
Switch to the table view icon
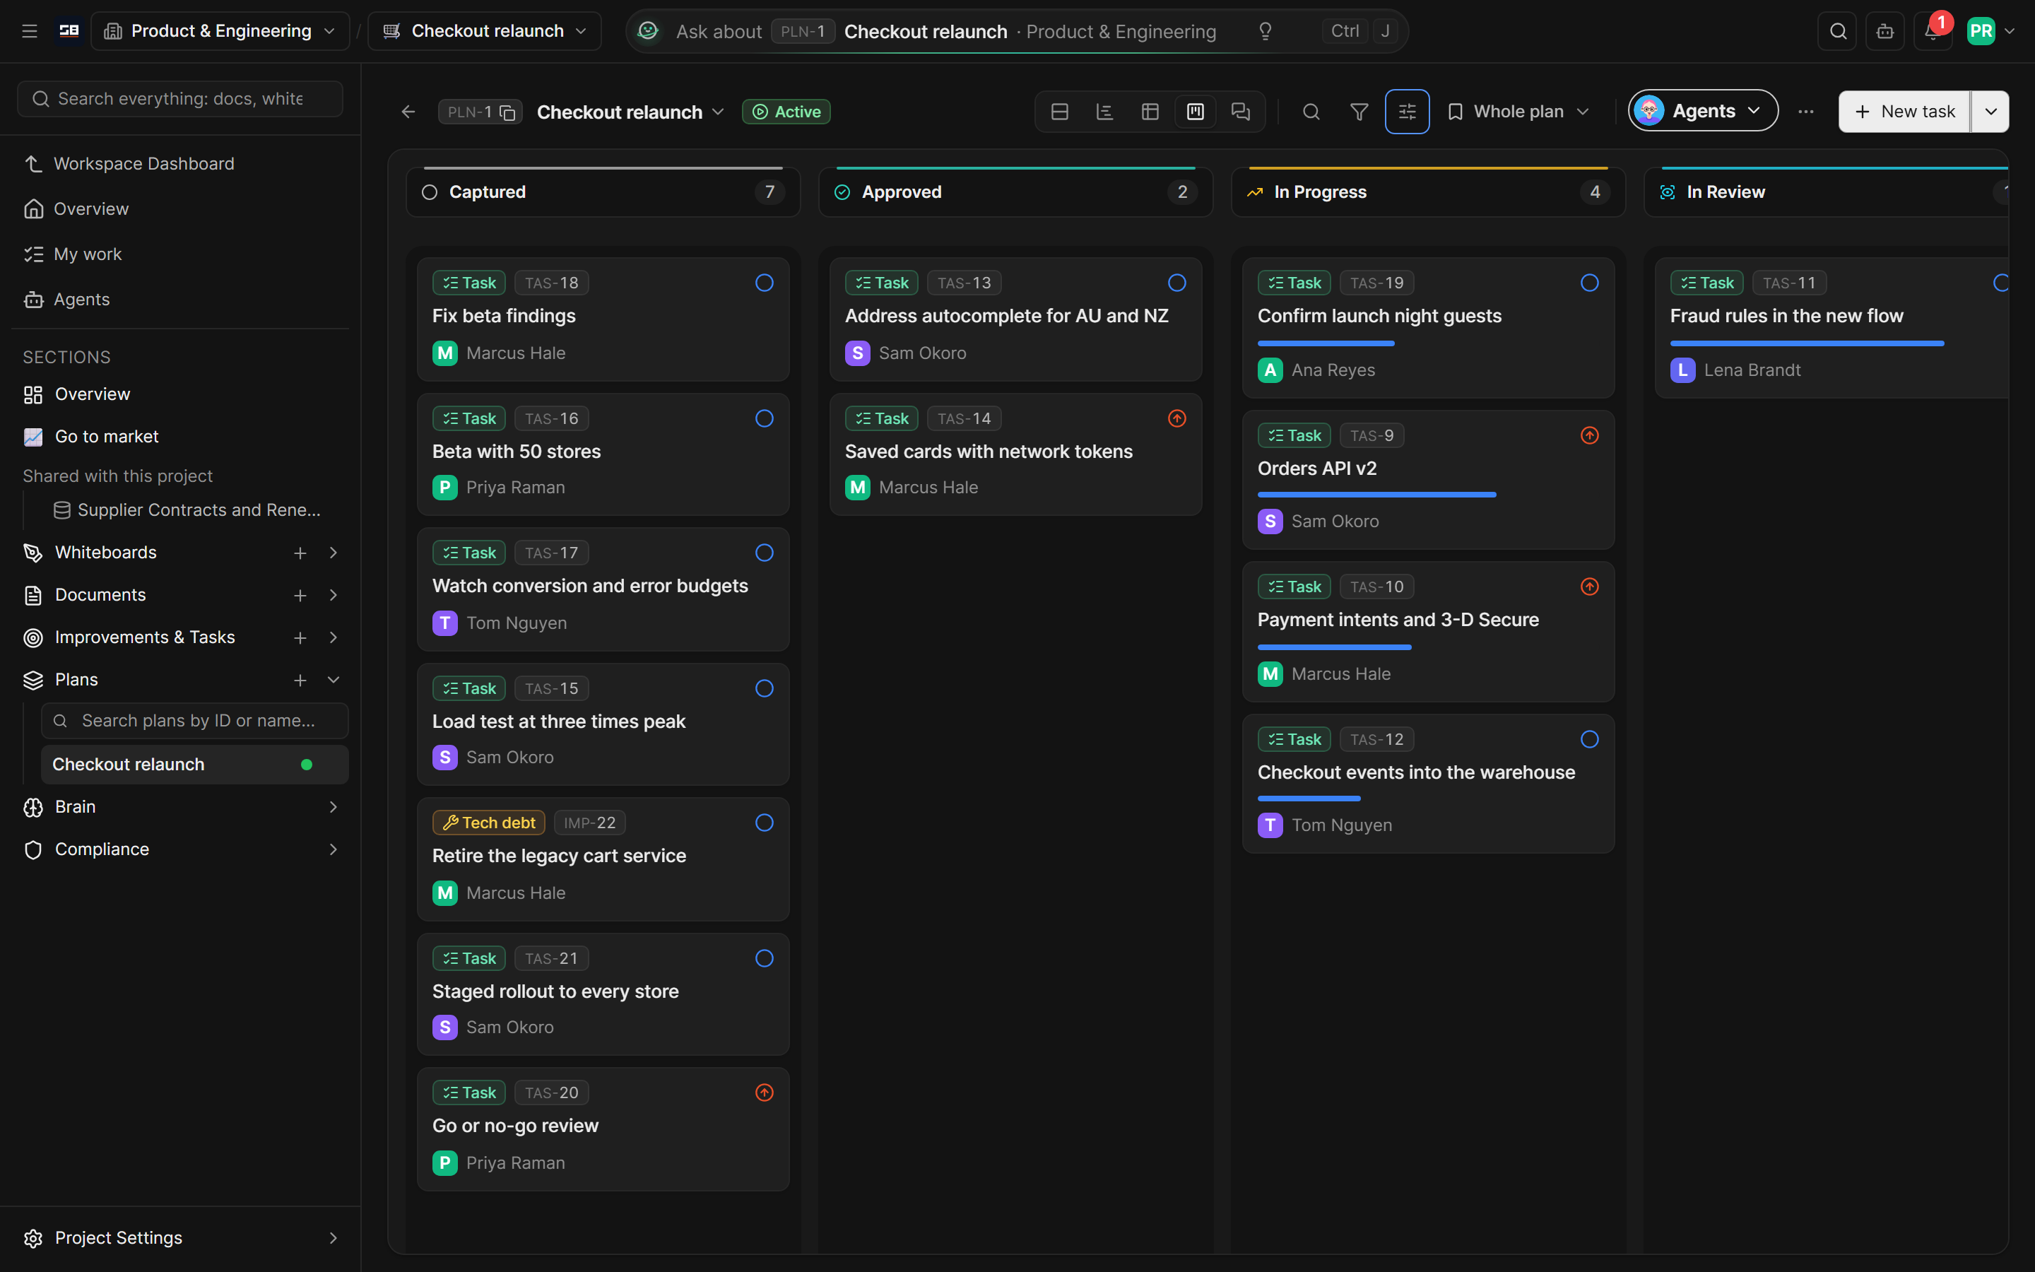pyautogui.click(x=1150, y=112)
